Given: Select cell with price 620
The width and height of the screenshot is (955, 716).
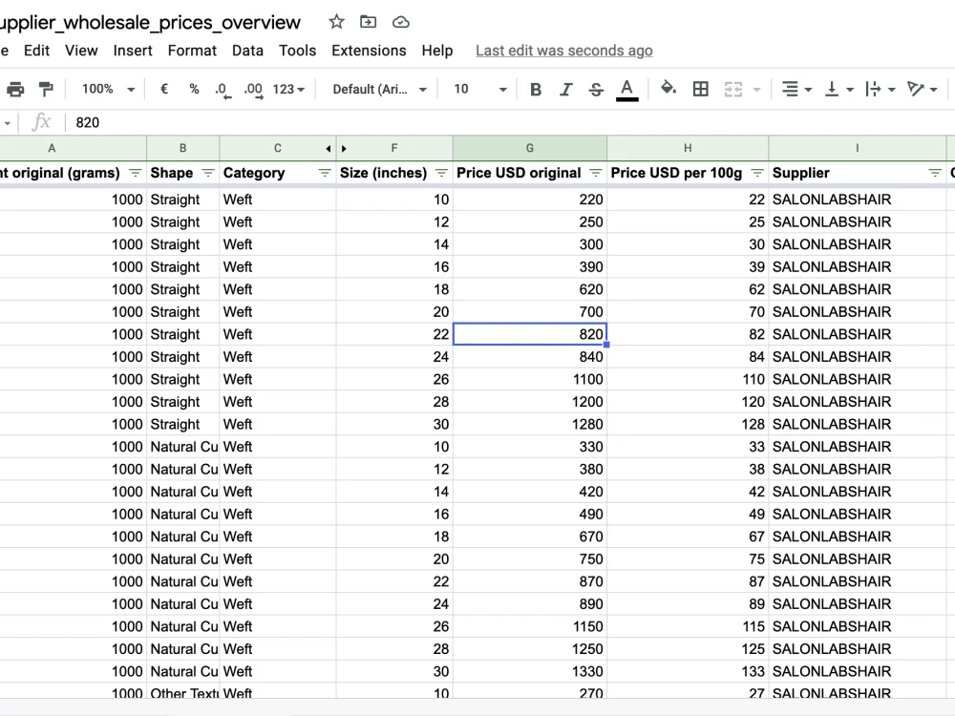Looking at the screenshot, I should tap(530, 289).
